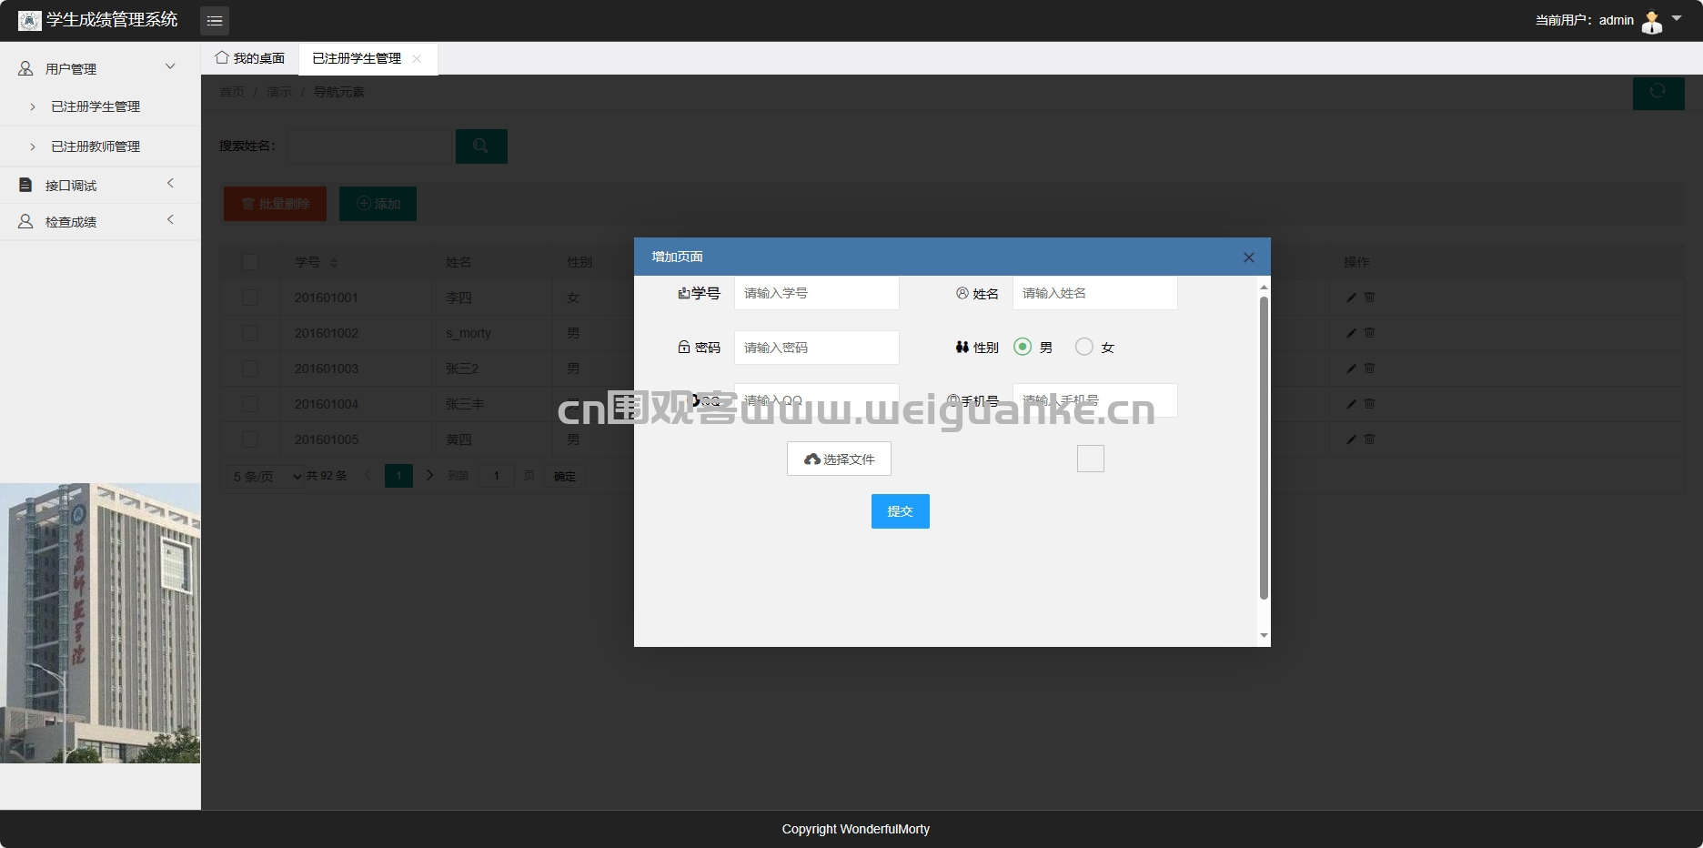Screen dimensions: 1703x848
Task: Click the 提交 submit button
Action: [x=900, y=511]
